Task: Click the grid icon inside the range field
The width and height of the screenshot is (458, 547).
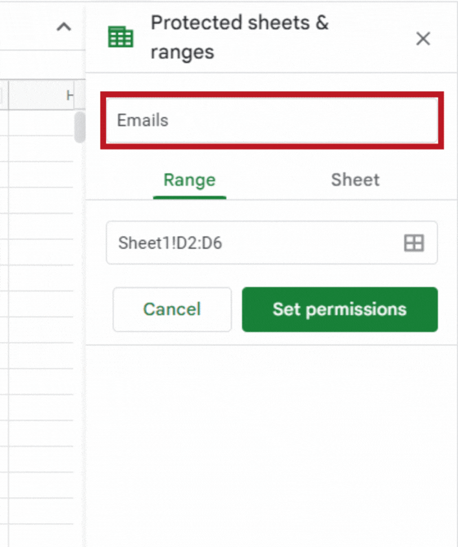Action: pyautogui.click(x=413, y=242)
